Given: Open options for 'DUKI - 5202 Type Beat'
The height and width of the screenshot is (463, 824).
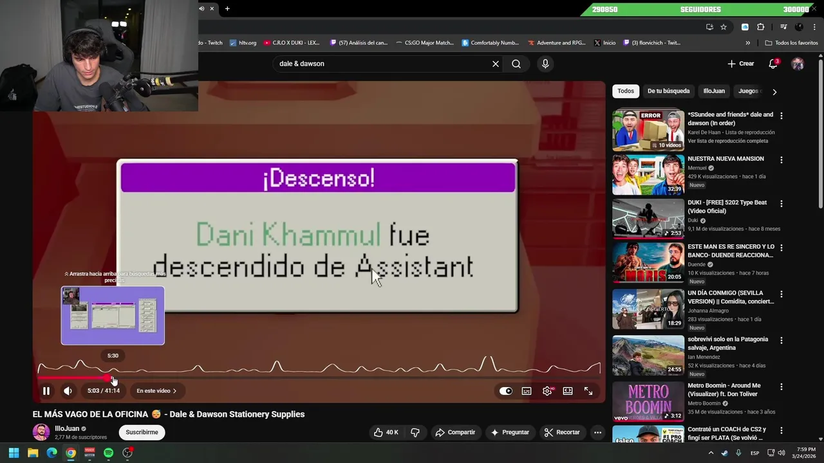Looking at the screenshot, I should [x=782, y=203].
